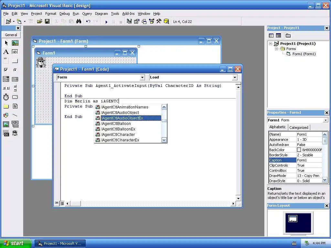Viewport: 331px width, 248px height.
Task: Select the OptionButton control tool
Action: pyautogui.click(x=15, y=70)
